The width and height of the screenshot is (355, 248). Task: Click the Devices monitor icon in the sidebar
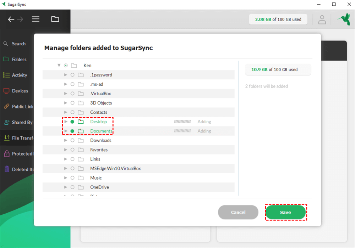pos(6,91)
